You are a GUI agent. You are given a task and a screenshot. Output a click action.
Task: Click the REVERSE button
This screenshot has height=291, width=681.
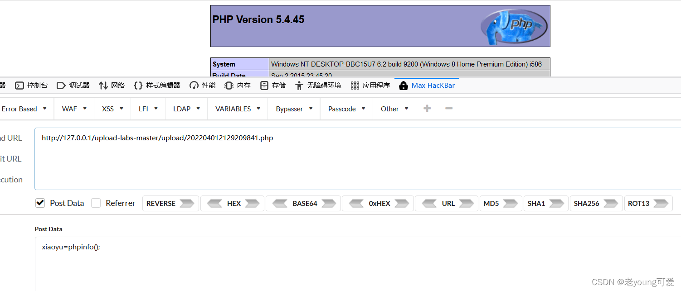coord(170,204)
